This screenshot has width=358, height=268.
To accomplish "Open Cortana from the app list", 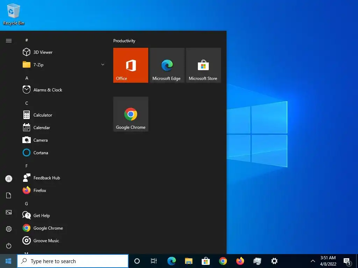I will [x=64, y=152].
